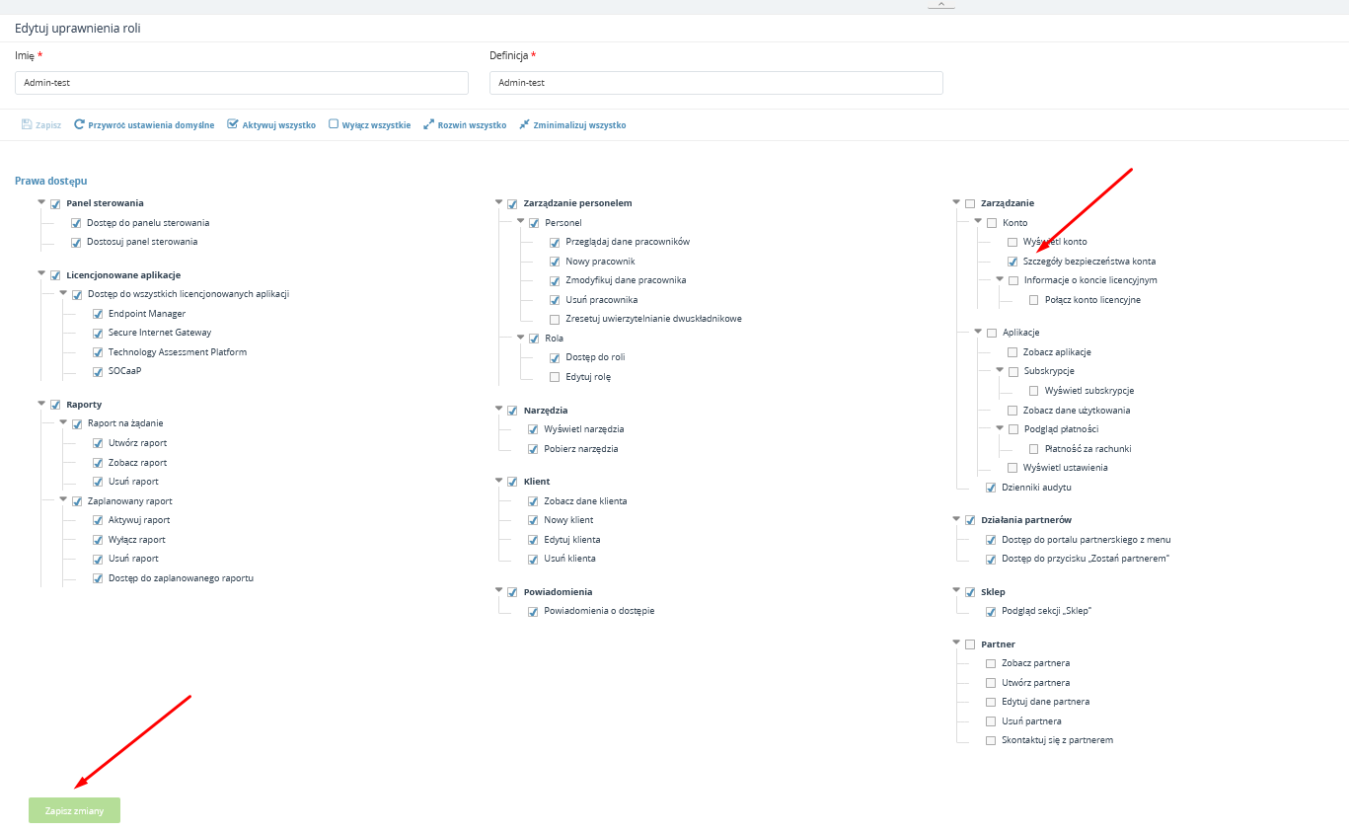The height and width of the screenshot is (832, 1349).
Task: Uncheck the Dzienniki audytu checkbox
Action: click(x=991, y=488)
